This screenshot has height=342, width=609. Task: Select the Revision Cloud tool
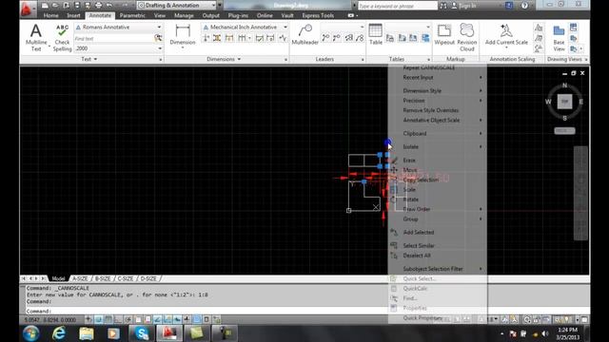click(x=467, y=37)
